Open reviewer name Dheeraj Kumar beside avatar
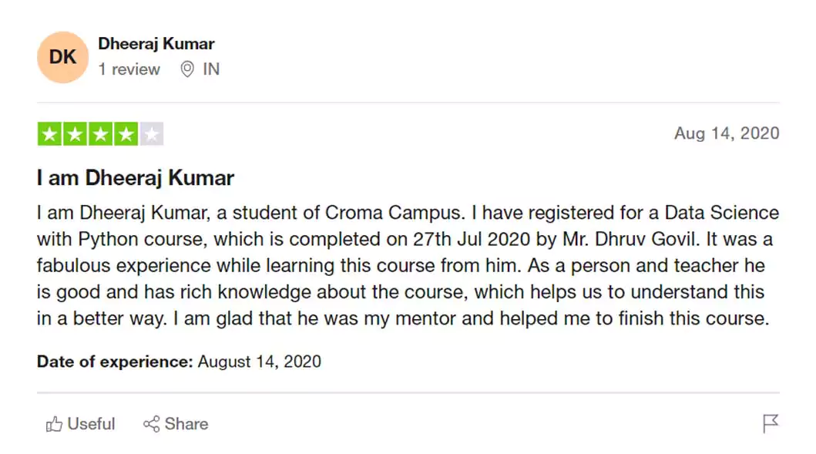This screenshot has width=816, height=454. pos(156,44)
